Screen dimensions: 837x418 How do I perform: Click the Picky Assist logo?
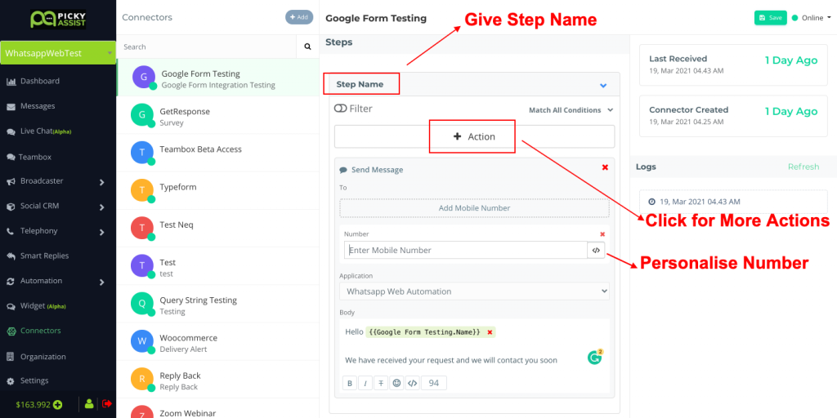coord(58,19)
